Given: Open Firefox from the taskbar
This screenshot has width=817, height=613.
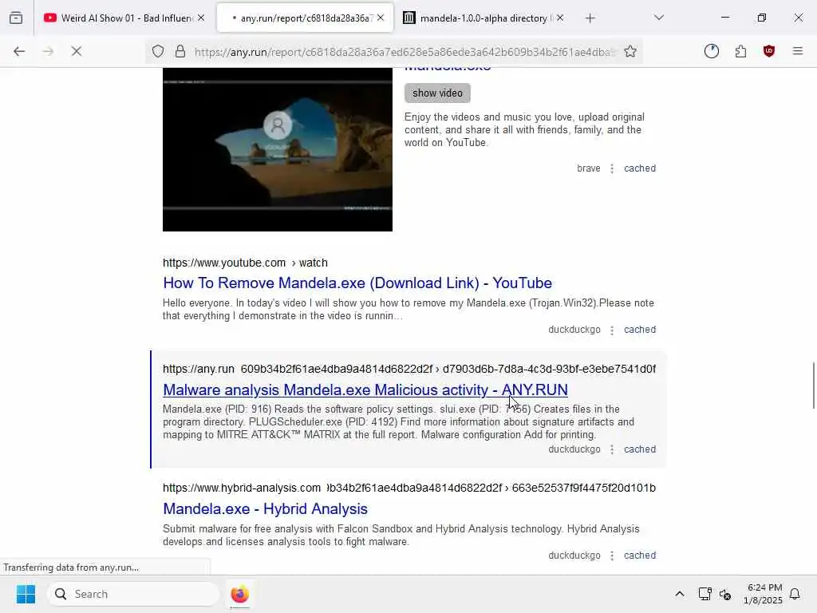Looking at the screenshot, I should coord(239,594).
